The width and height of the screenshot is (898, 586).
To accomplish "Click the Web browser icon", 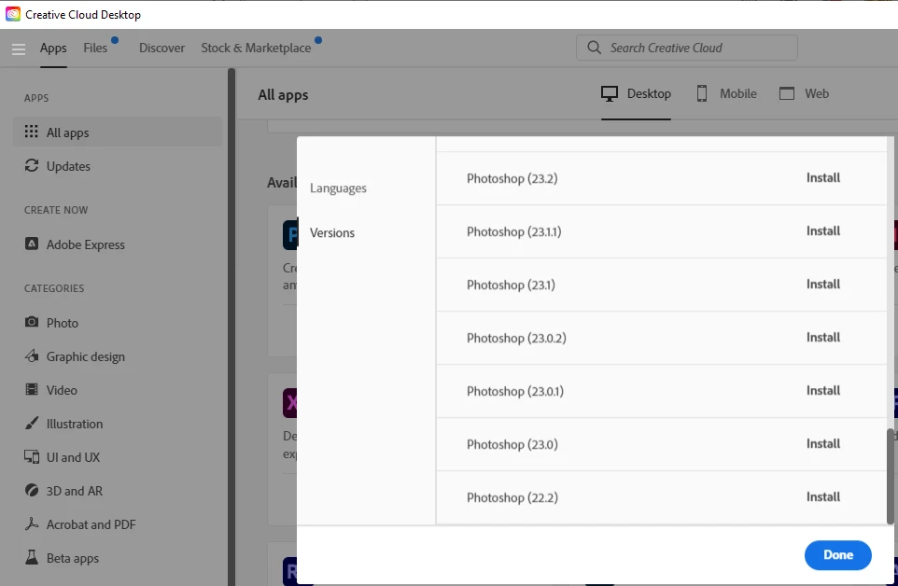I will [x=787, y=93].
